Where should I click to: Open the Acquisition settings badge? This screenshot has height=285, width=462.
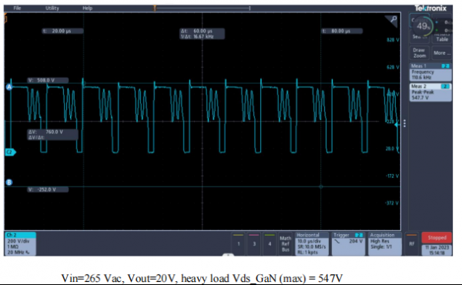(385, 243)
